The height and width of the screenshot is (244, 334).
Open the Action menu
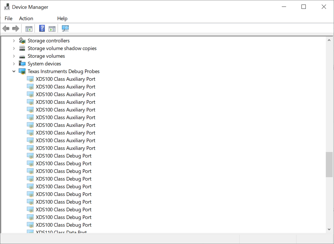[26, 18]
